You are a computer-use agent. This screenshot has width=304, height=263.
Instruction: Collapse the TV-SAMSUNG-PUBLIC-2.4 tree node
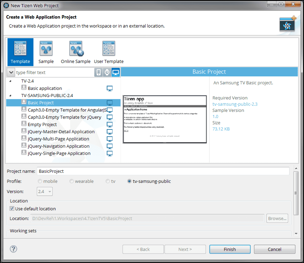10,95
